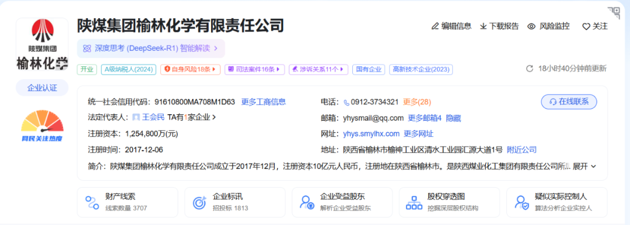Click 招投标 1813 text
Screen dimensions: 630x225
pyautogui.click(x=230, y=208)
